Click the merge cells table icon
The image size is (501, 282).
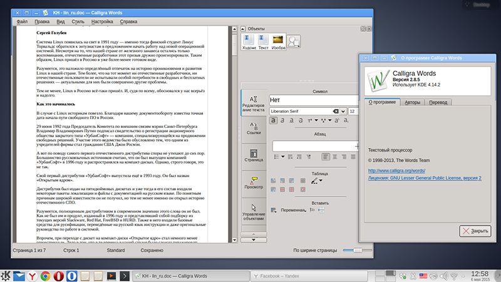coord(303,180)
